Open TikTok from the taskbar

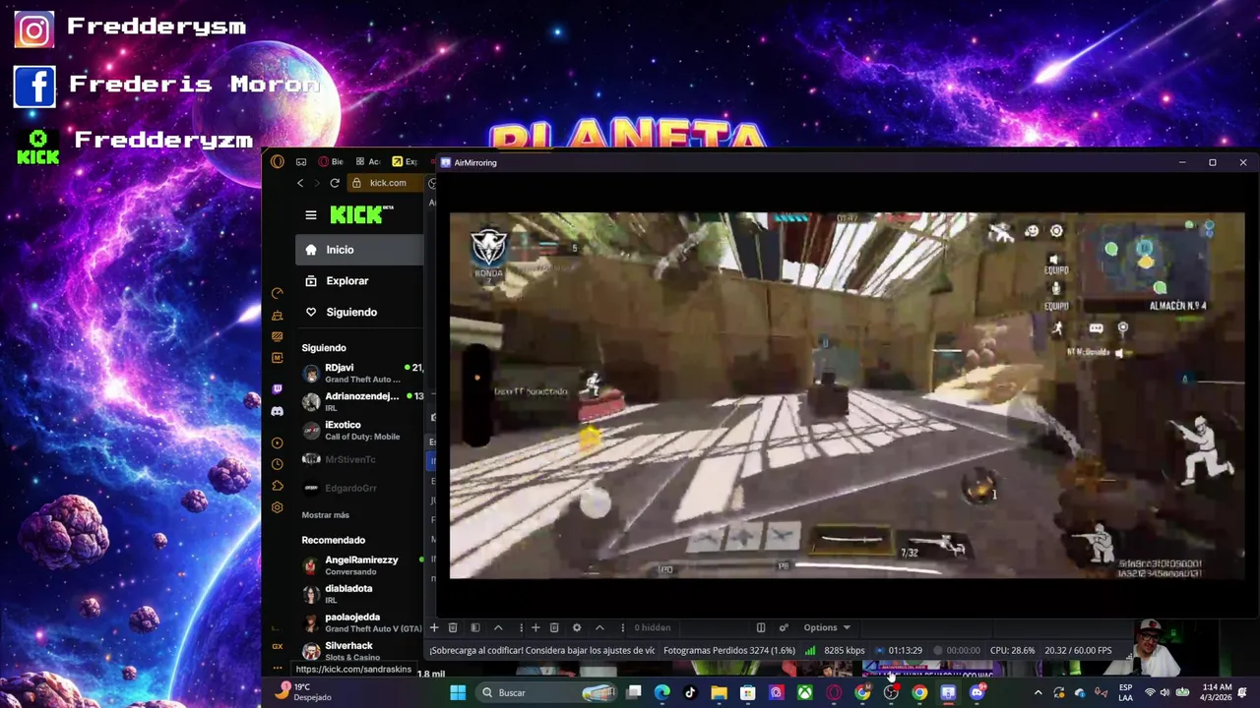(690, 692)
